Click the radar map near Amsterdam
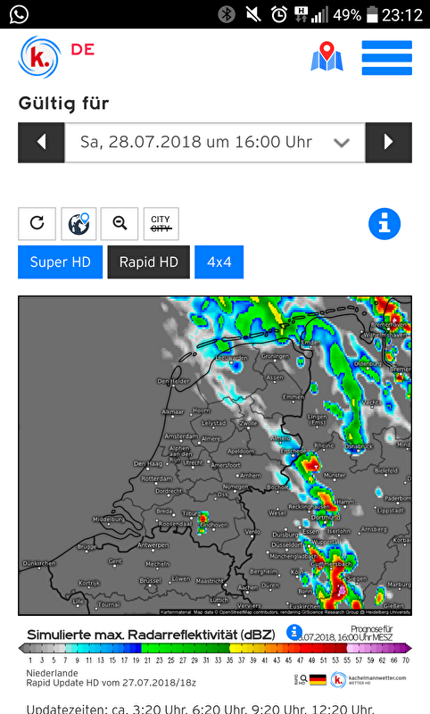The width and height of the screenshot is (430, 714). [181, 436]
